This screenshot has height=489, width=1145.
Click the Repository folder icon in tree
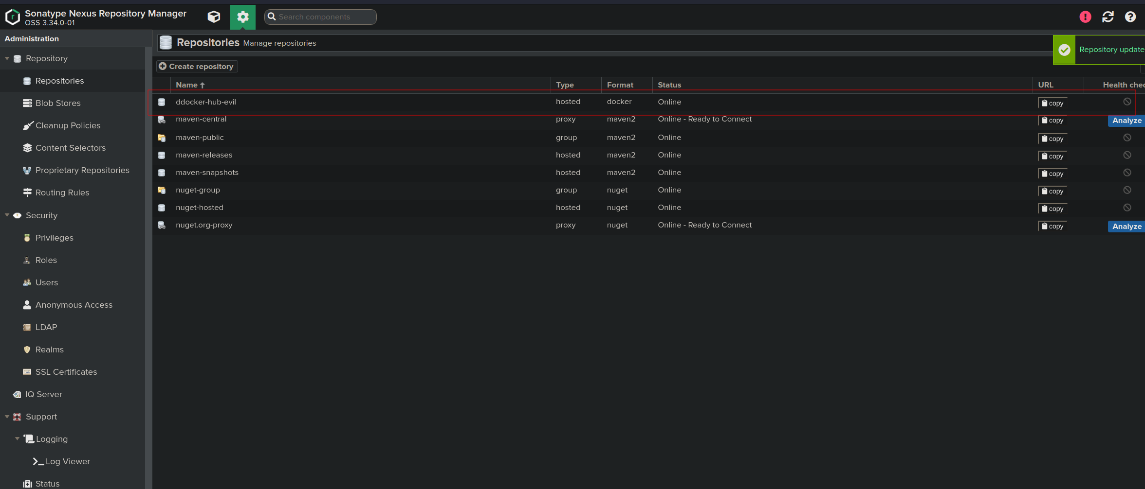coord(18,59)
